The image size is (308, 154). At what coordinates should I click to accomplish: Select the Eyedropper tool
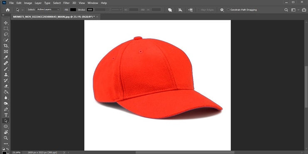[x=6, y=57]
